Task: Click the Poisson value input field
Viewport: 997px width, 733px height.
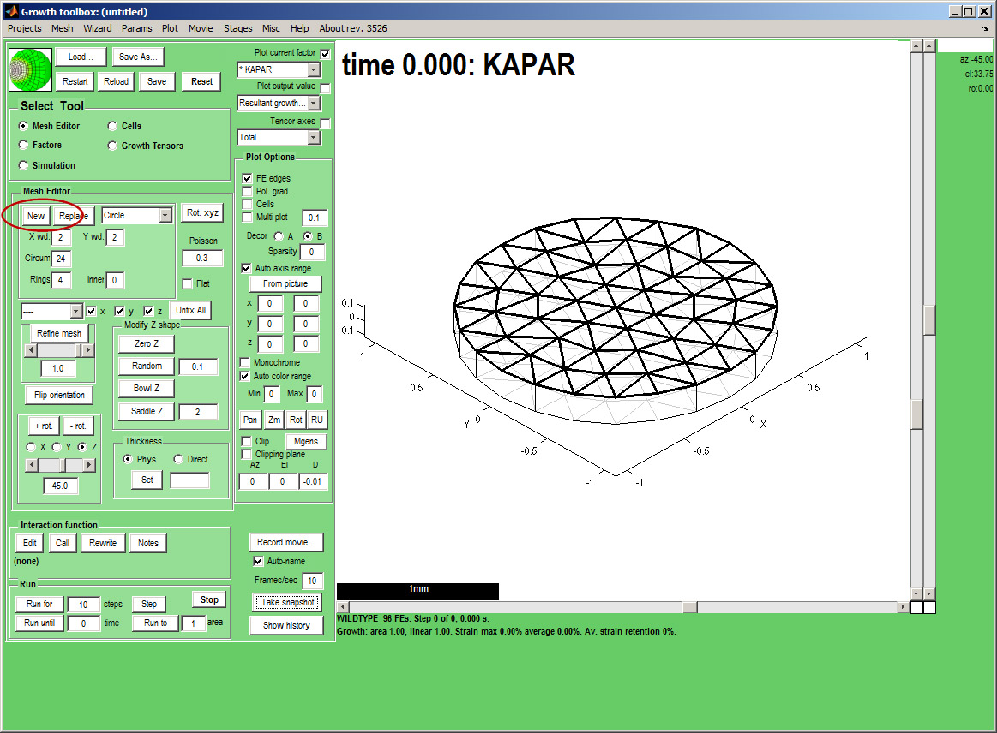Action: [202, 258]
